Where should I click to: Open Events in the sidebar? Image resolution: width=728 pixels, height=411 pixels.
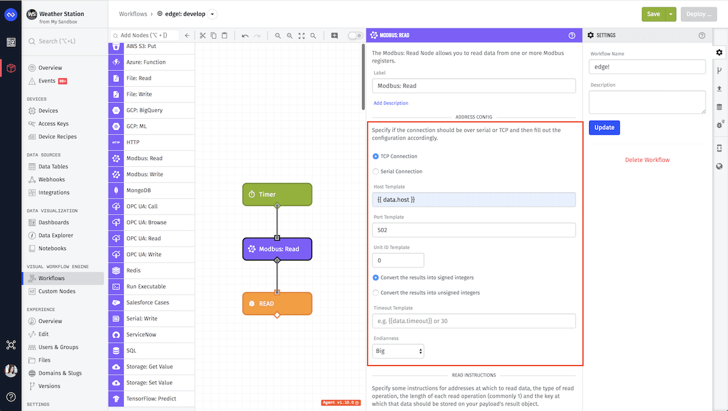pyautogui.click(x=47, y=81)
